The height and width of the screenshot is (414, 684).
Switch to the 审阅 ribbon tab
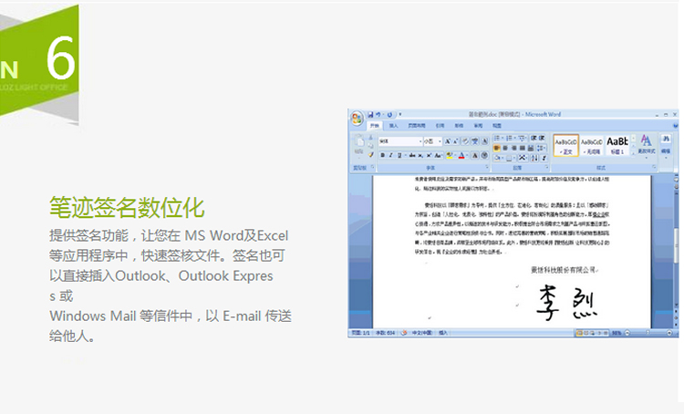[478, 126]
